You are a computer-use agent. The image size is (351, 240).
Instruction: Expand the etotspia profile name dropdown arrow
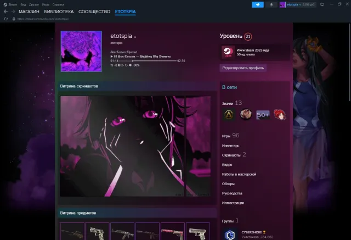(x=135, y=37)
